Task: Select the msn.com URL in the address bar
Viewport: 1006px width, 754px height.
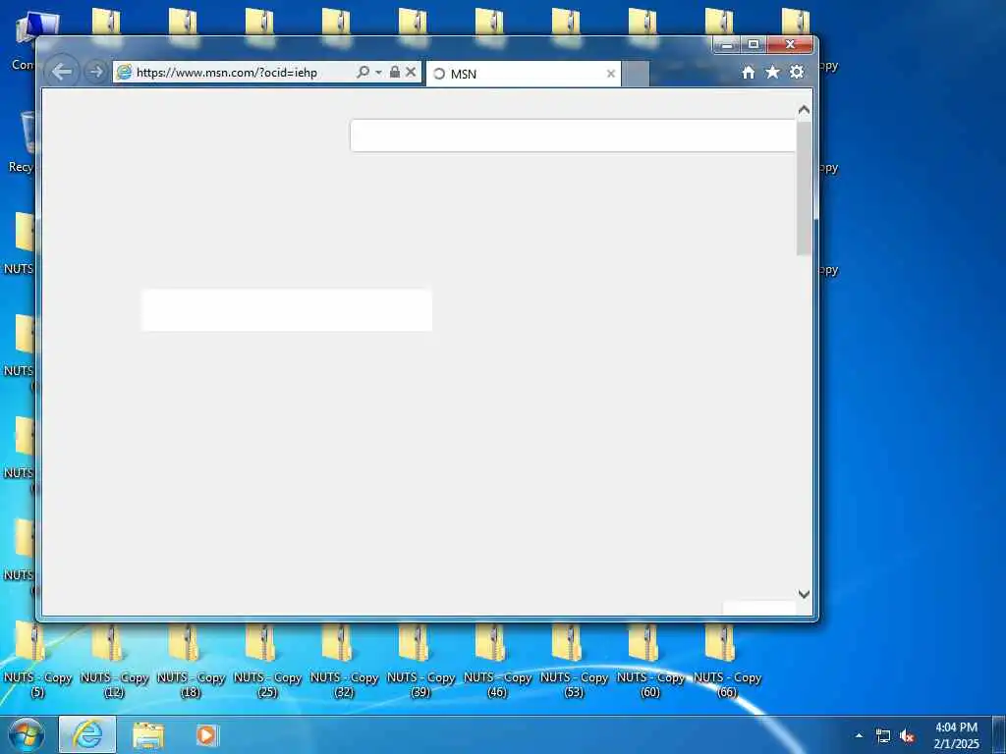Action: pyautogui.click(x=227, y=73)
